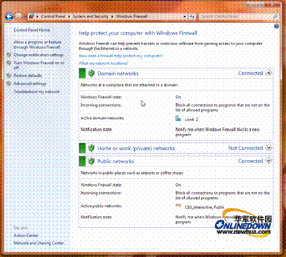The width and height of the screenshot is (286, 257).
Task: Click Connected status of Public networks
Action: (250, 161)
